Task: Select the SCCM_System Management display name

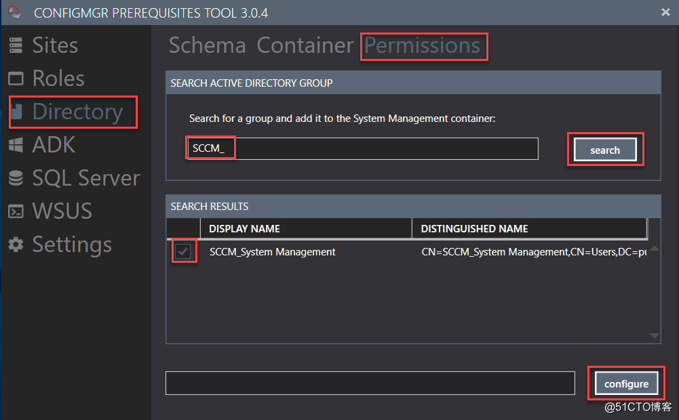Action: tap(273, 252)
